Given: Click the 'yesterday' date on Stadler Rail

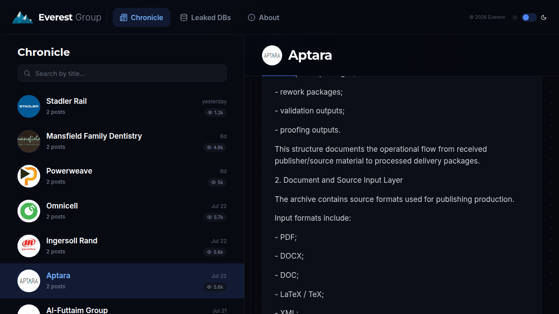Looking at the screenshot, I should [214, 102].
